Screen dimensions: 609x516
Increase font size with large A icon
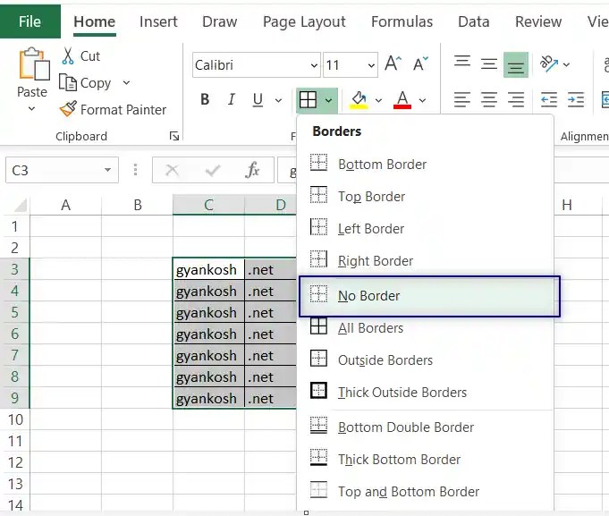(x=393, y=63)
